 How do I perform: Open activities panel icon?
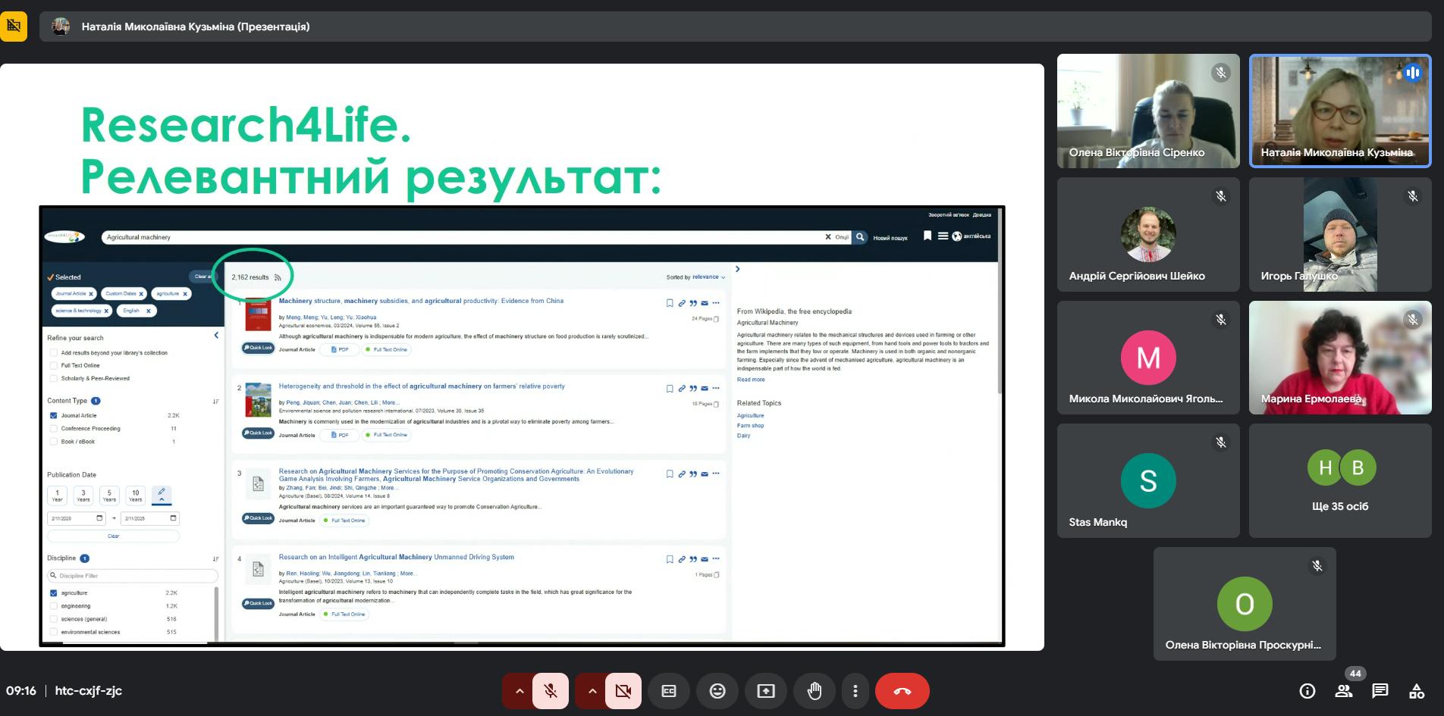click(x=1417, y=691)
